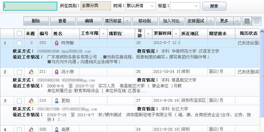Click the education text 长江大学
Image resolution: width=264 pixels, height=132 pixels.
(x=180, y=109)
